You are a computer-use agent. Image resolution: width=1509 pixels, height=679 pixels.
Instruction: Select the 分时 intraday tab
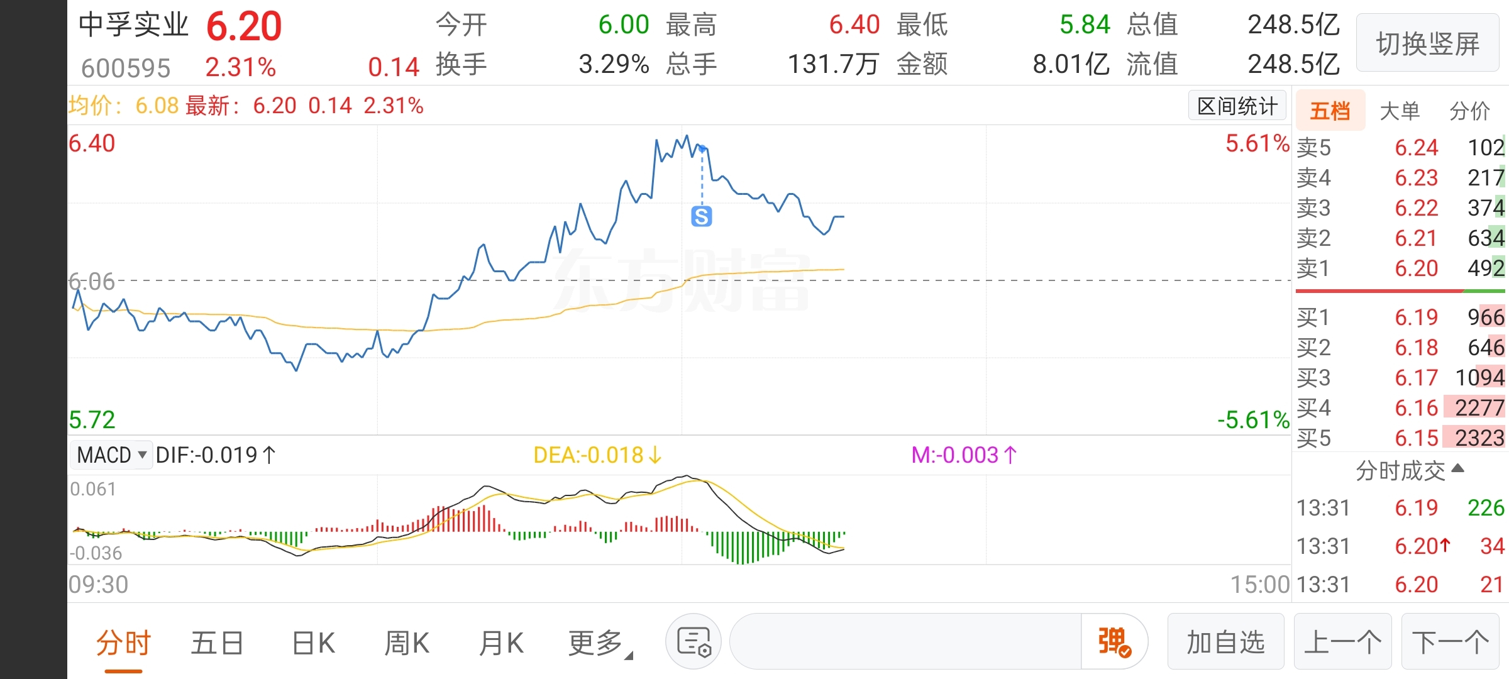tap(123, 643)
